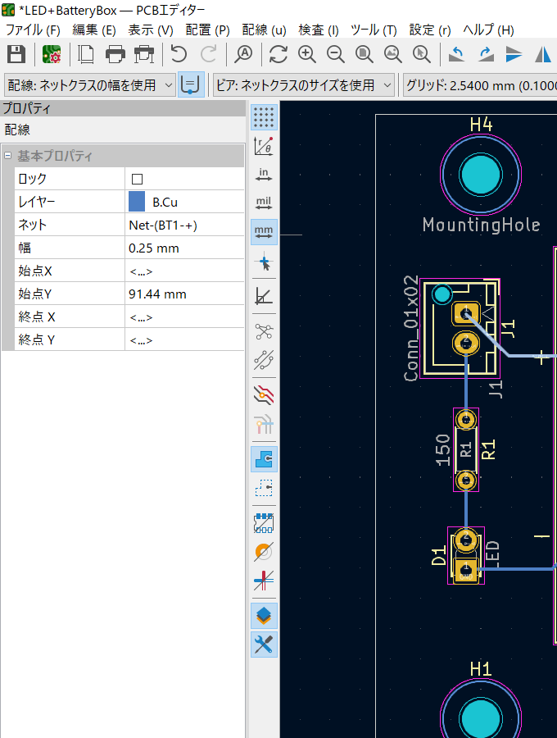Click the Print icon
The width and height of the screenshot is (557, 738).
pyautogui.click(x=115, y=55)
